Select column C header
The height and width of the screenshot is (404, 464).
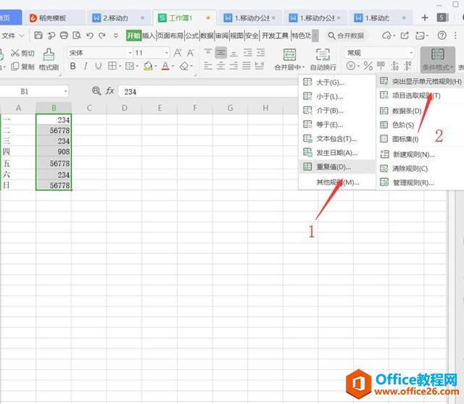click(88, 108)
